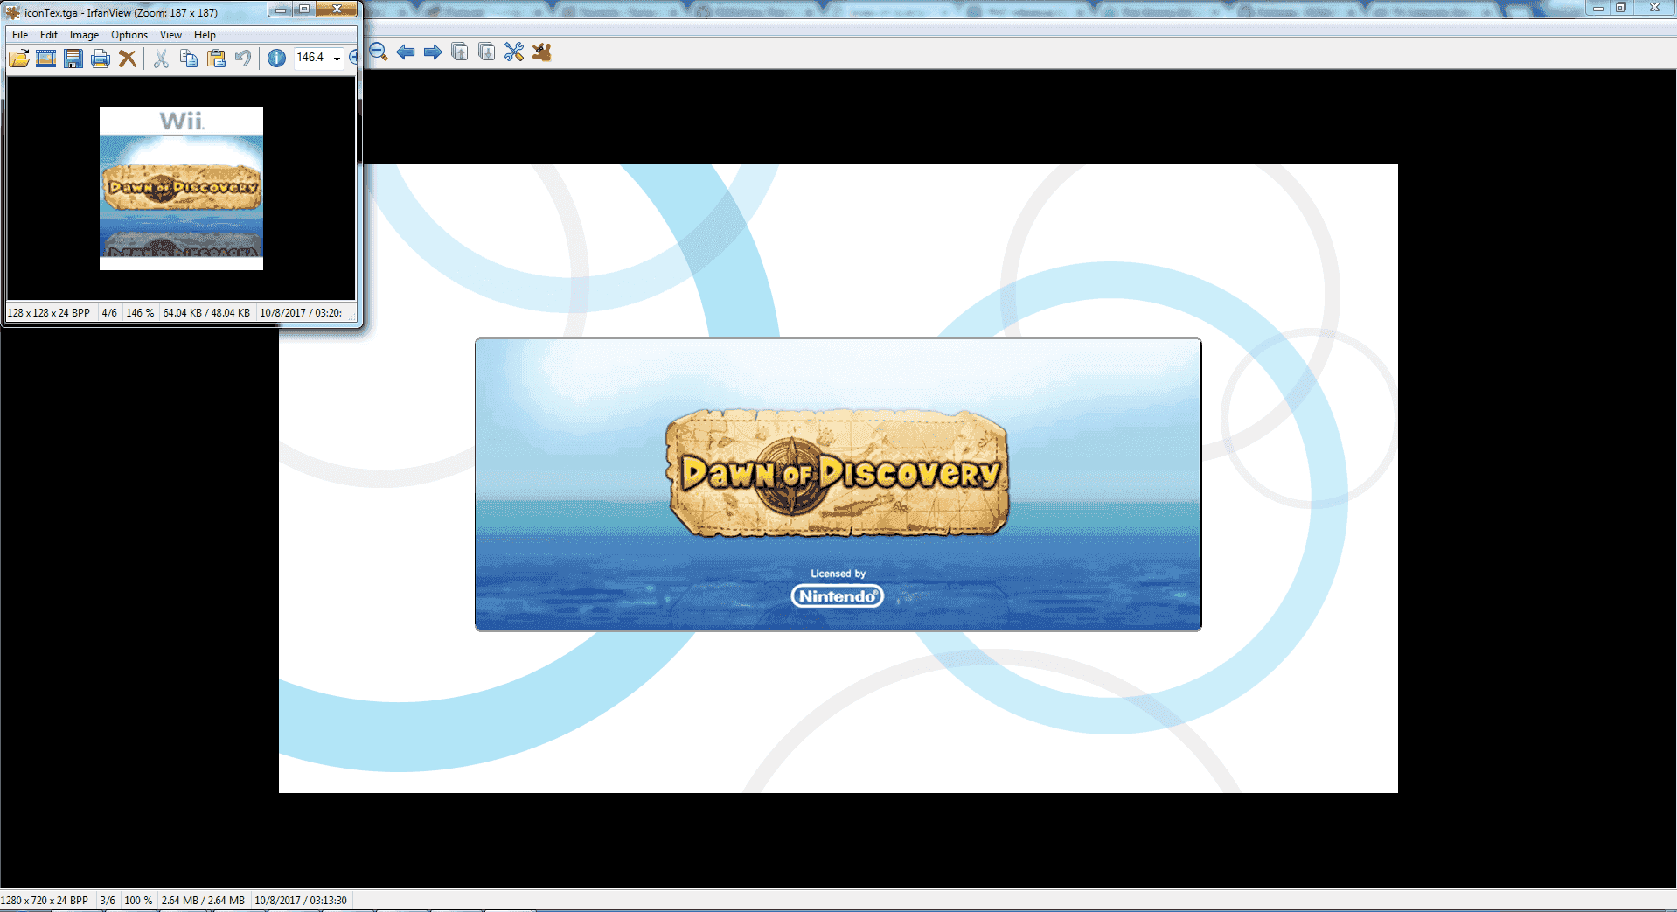Open the About IrfanView mascot icon

pyautogui.click(x=542, y=52)
